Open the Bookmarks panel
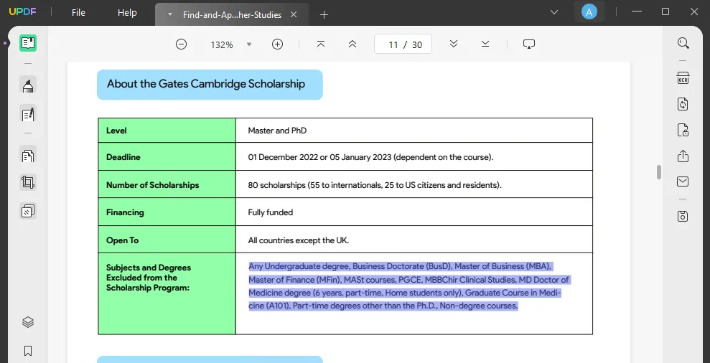Screen dimensions: 710x363 pos(28,351)
